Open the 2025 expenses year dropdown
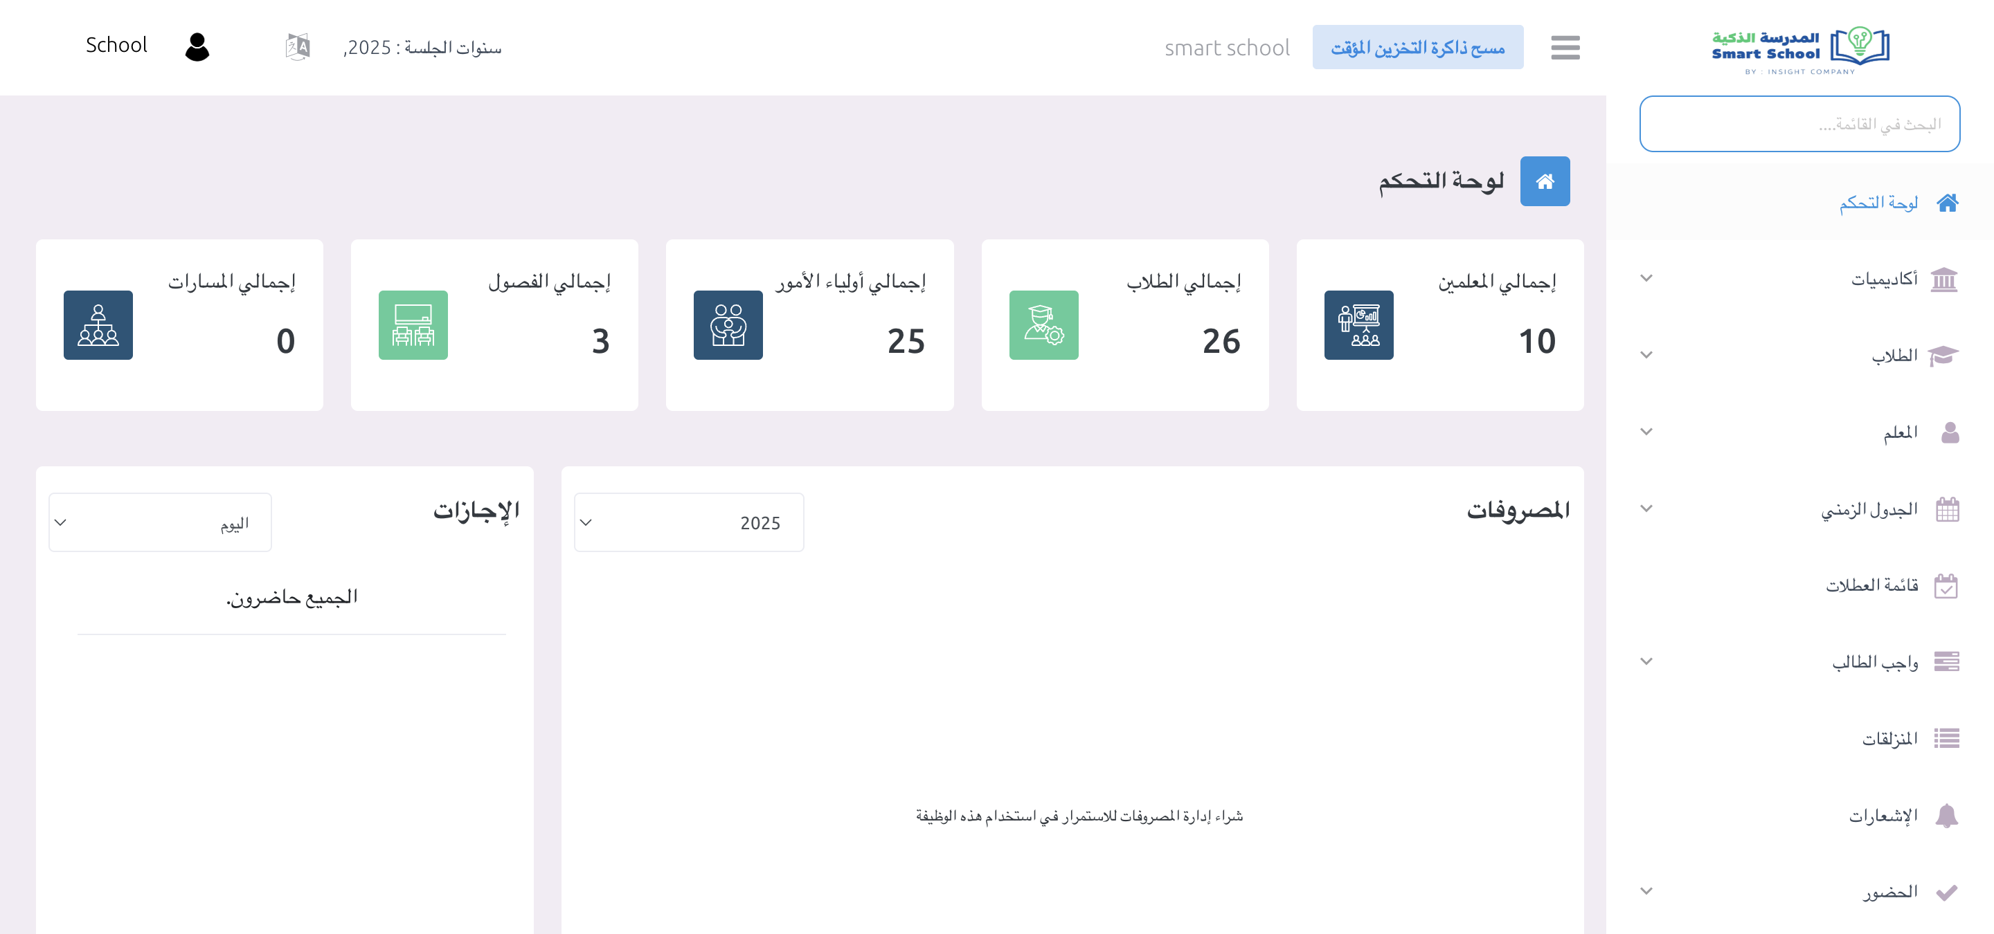 point(688,522)
